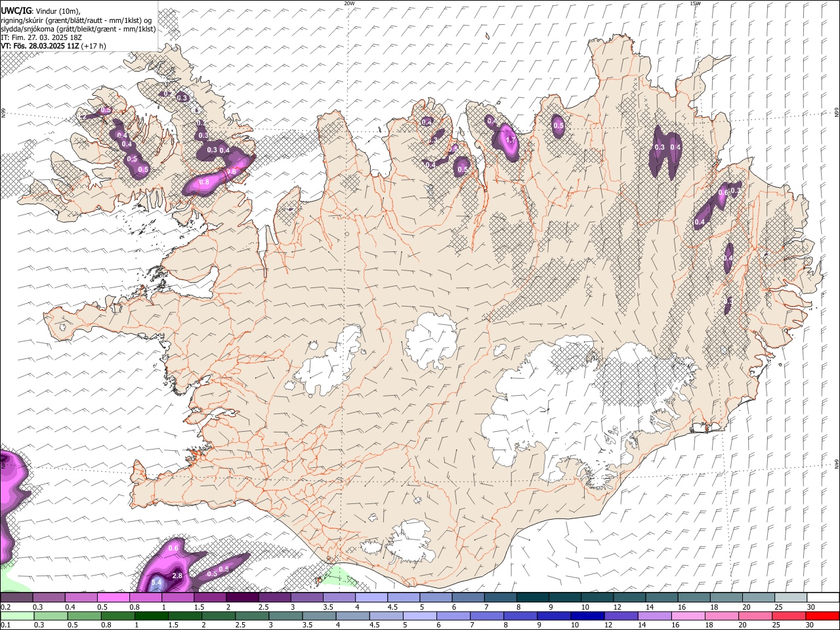Screen dimensions: 840x630
Task: Select the dark purple 2 swatch, upper legend row
Action: pos(242,597)
